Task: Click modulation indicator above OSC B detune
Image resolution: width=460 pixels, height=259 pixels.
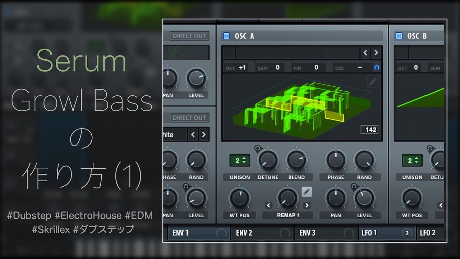Action: click(x=429, y=148)
